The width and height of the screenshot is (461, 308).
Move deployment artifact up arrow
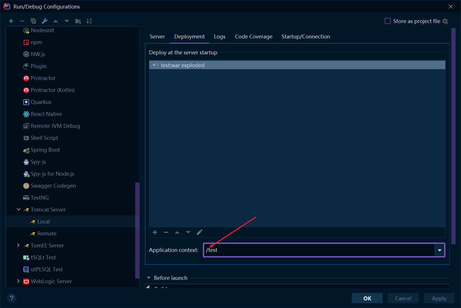[177, 232]
